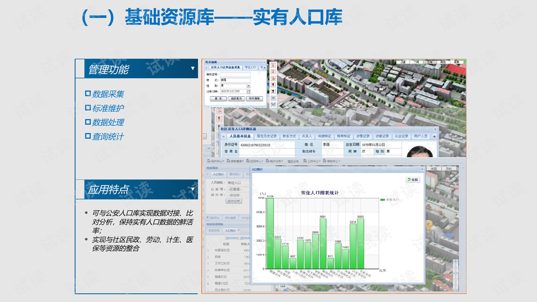
Task: Open the 工具中心 toolbar menu
Action: coord(312,161)
